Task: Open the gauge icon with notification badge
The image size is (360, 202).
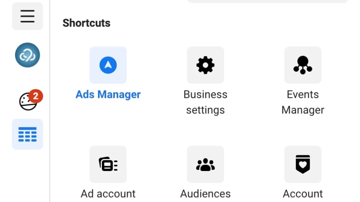Action: pos(28,102)
